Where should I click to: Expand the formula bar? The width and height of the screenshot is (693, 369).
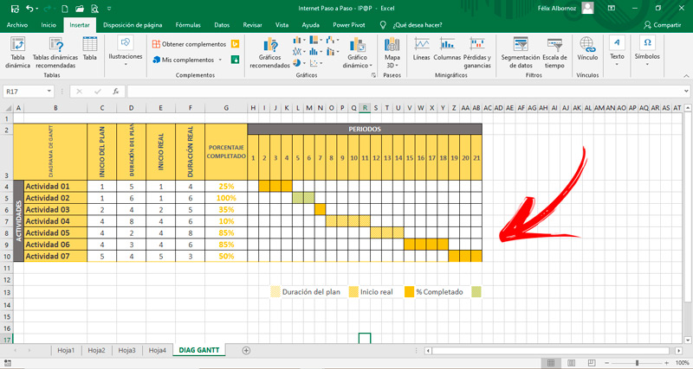[x=686, y=92]
